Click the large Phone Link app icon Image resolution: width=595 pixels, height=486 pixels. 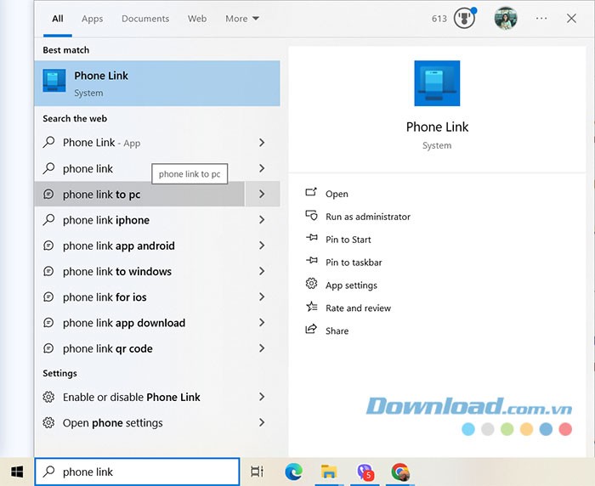(x=437, y=83)
